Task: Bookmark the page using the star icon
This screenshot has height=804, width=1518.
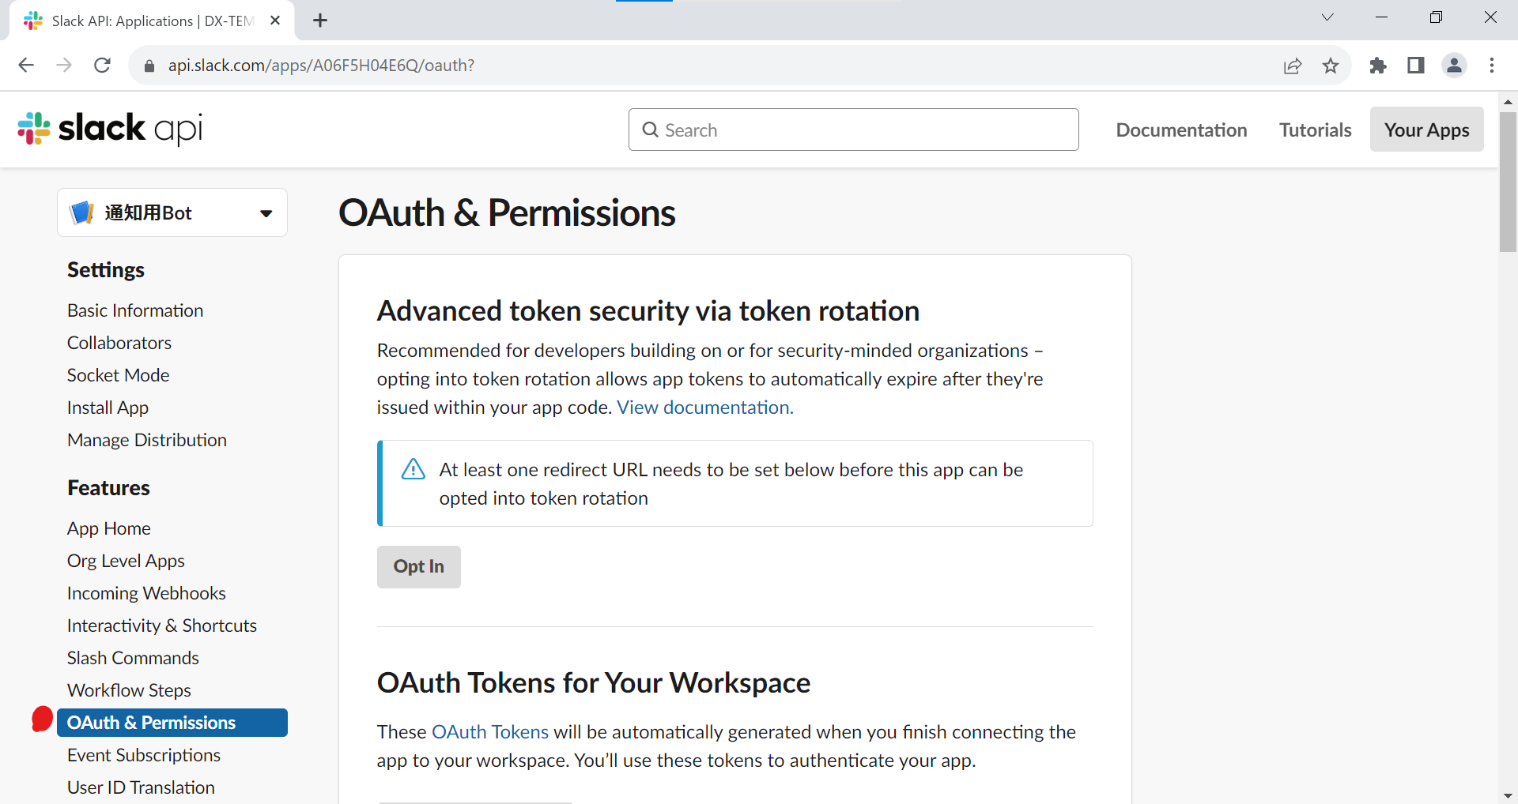Action: (x=1331, y=66)
